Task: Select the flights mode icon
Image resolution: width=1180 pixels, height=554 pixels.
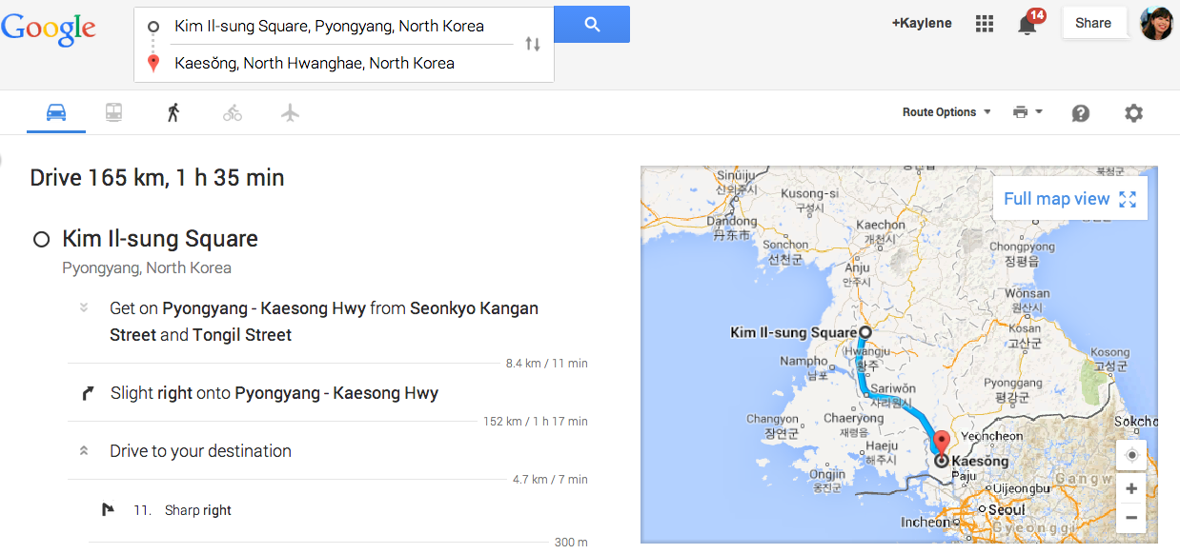Action: 291,112
